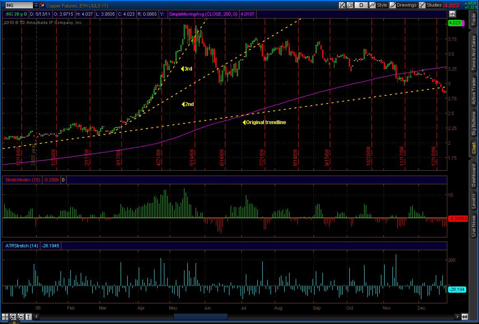
Task: Click the SimpleMovingAvg (CLOSE, 200, 0) study label
Action: pyautogui.click(x=204, y=14)
